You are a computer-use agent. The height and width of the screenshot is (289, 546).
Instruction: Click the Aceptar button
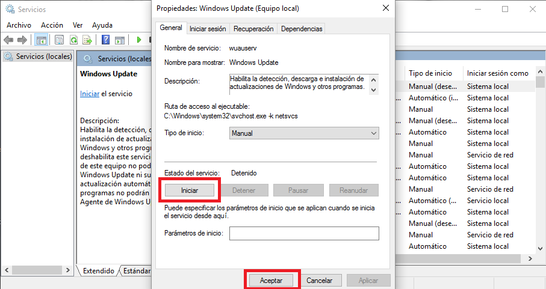271,281
